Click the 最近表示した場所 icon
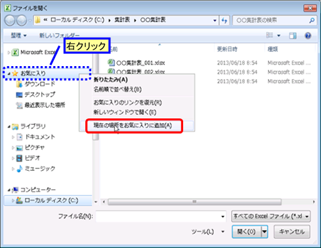The image size is (321, 248). (19, 105)
